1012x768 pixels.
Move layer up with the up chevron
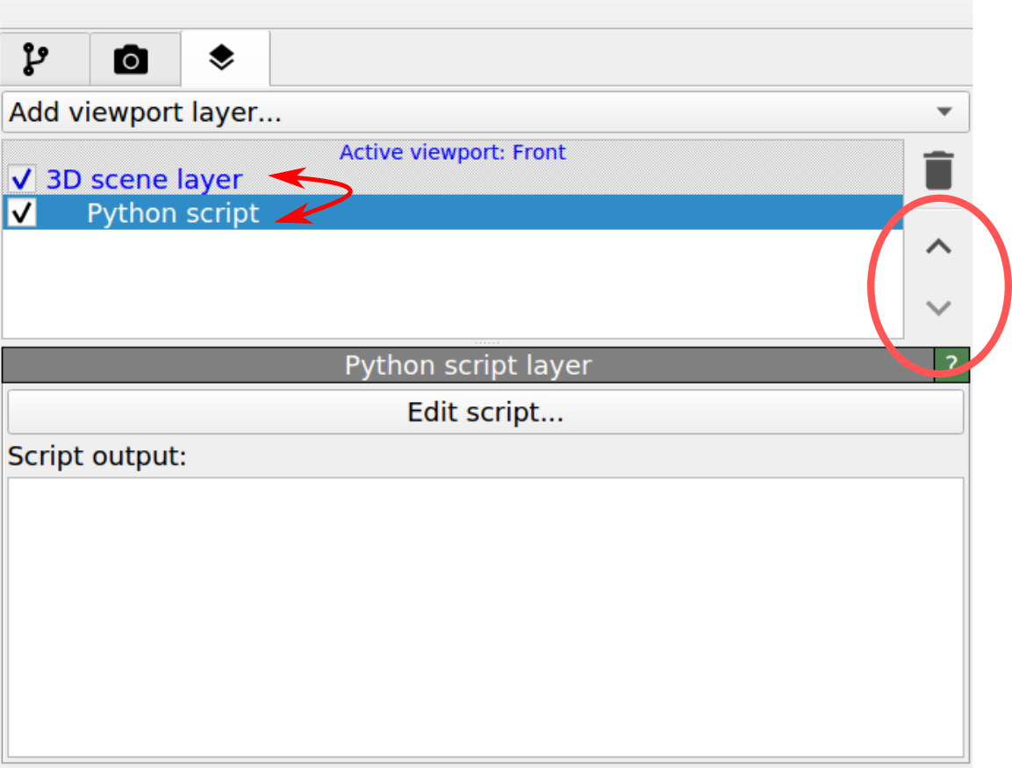pyautogui.click(x=938, y=248)
